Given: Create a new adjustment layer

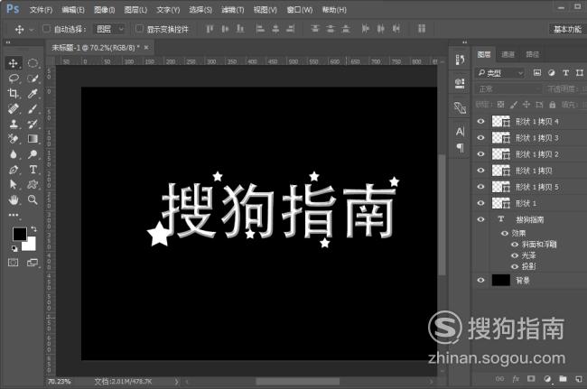Looking at the screenshot, I should pyautogui.click(x=547, y=379).
